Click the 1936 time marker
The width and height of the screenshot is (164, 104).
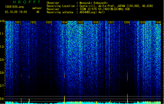point(95,22)
